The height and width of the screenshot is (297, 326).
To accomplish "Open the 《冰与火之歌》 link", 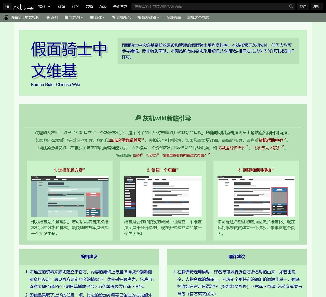I will pos(267,148).
